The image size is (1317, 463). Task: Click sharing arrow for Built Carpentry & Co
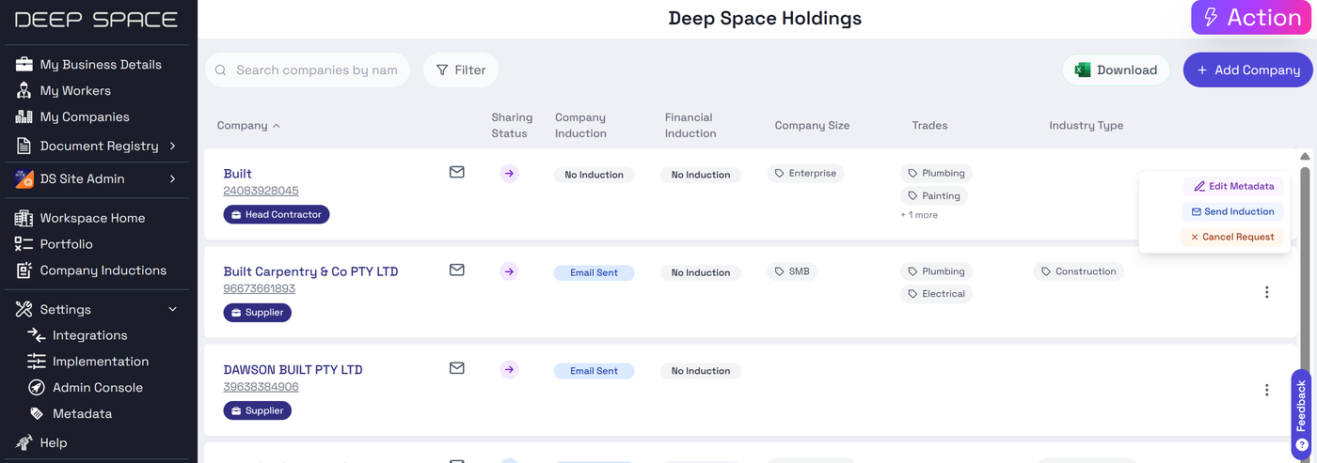point(509,271)
